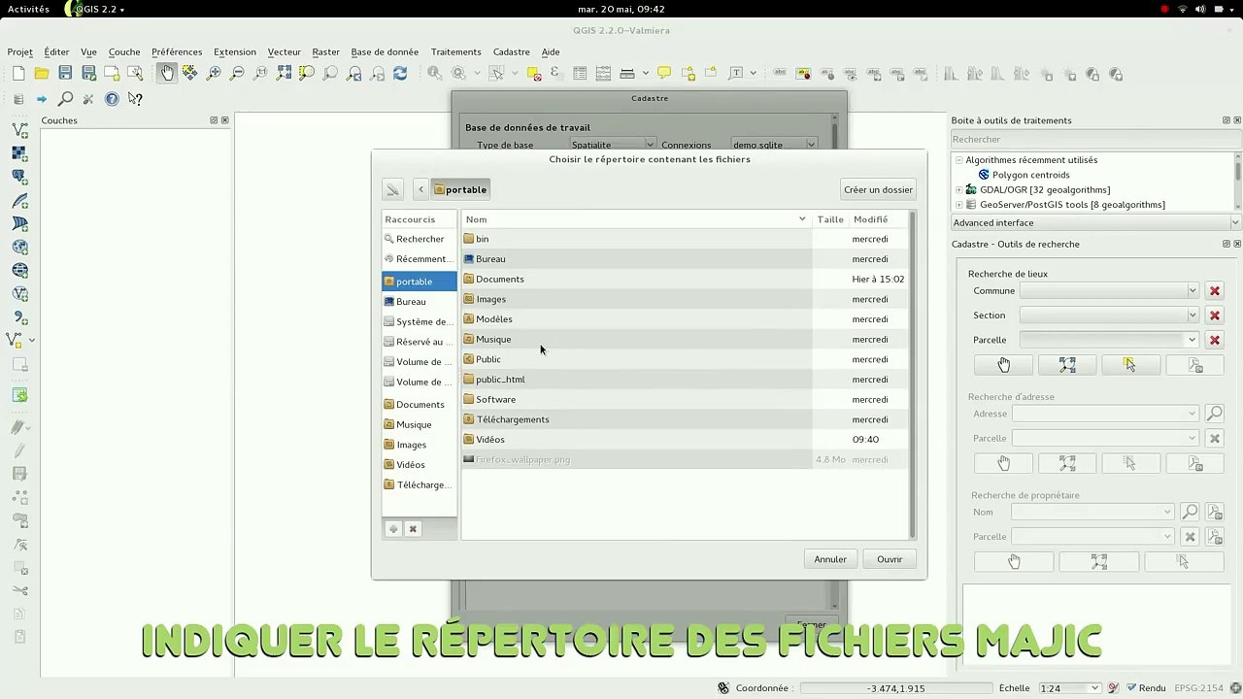Viewport: 1243px width, 699px height.
Task: Select the public_html folder in file list
Action: [x=636, y=380]
